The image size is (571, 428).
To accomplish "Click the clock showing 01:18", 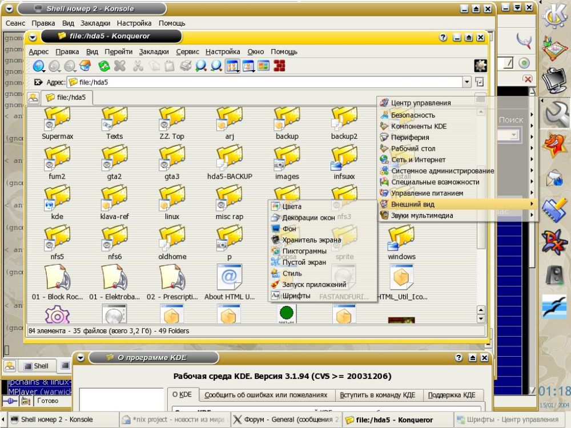I will (x=554, y=391).
